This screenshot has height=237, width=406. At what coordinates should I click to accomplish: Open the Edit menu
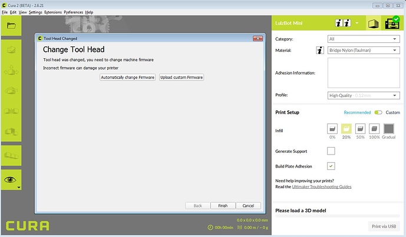[13, 12]
